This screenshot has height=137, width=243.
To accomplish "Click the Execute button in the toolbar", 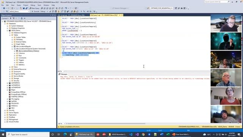I will click(35, 11).
